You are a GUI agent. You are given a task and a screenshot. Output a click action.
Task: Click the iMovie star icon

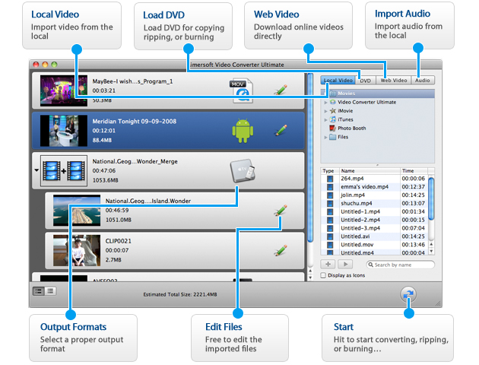pyautogui.click(x=333, y=111)
